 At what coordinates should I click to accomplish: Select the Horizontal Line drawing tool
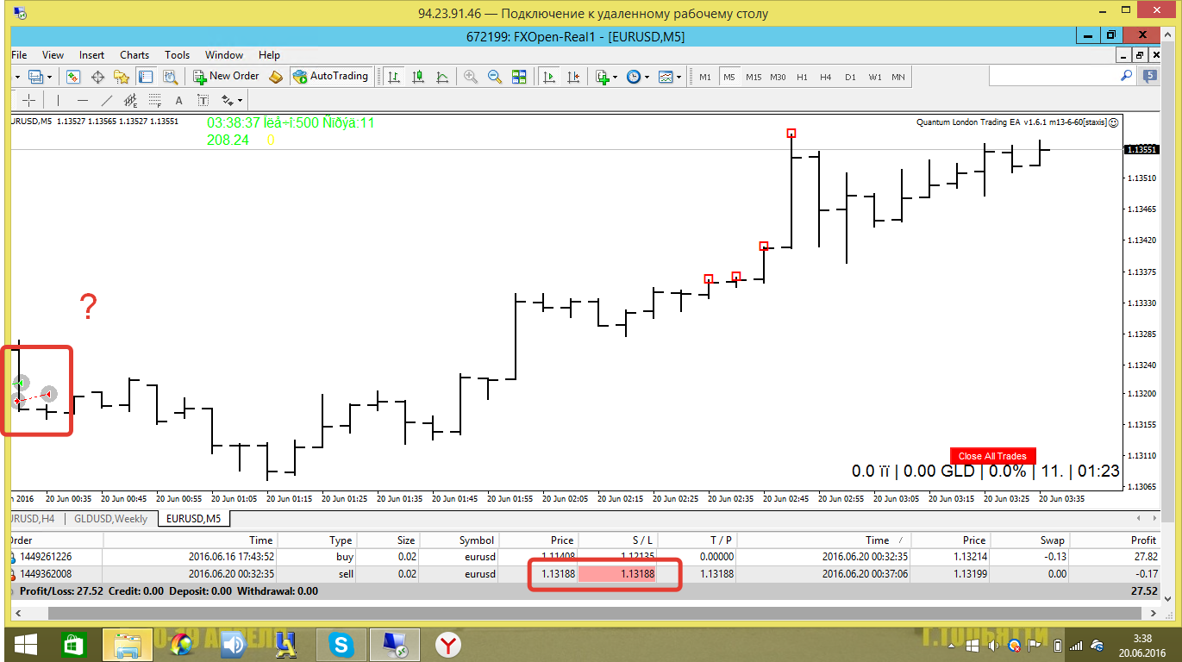83,100
